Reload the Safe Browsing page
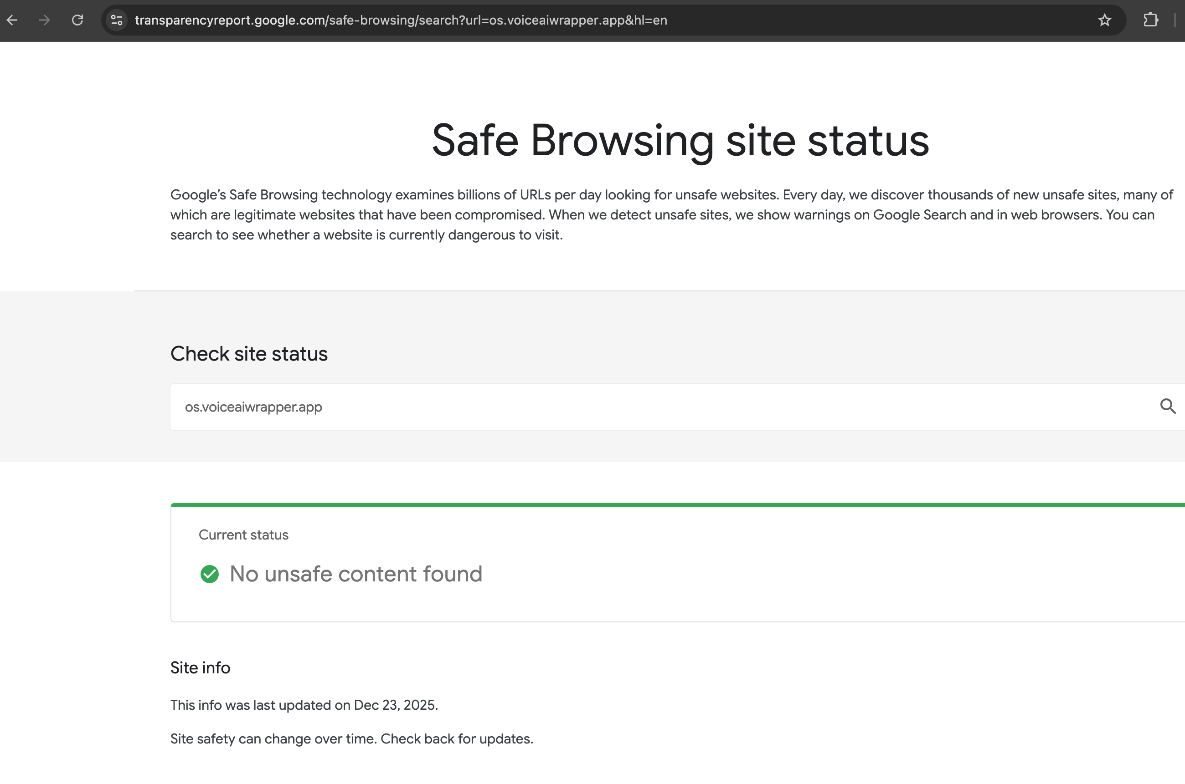 77,20
